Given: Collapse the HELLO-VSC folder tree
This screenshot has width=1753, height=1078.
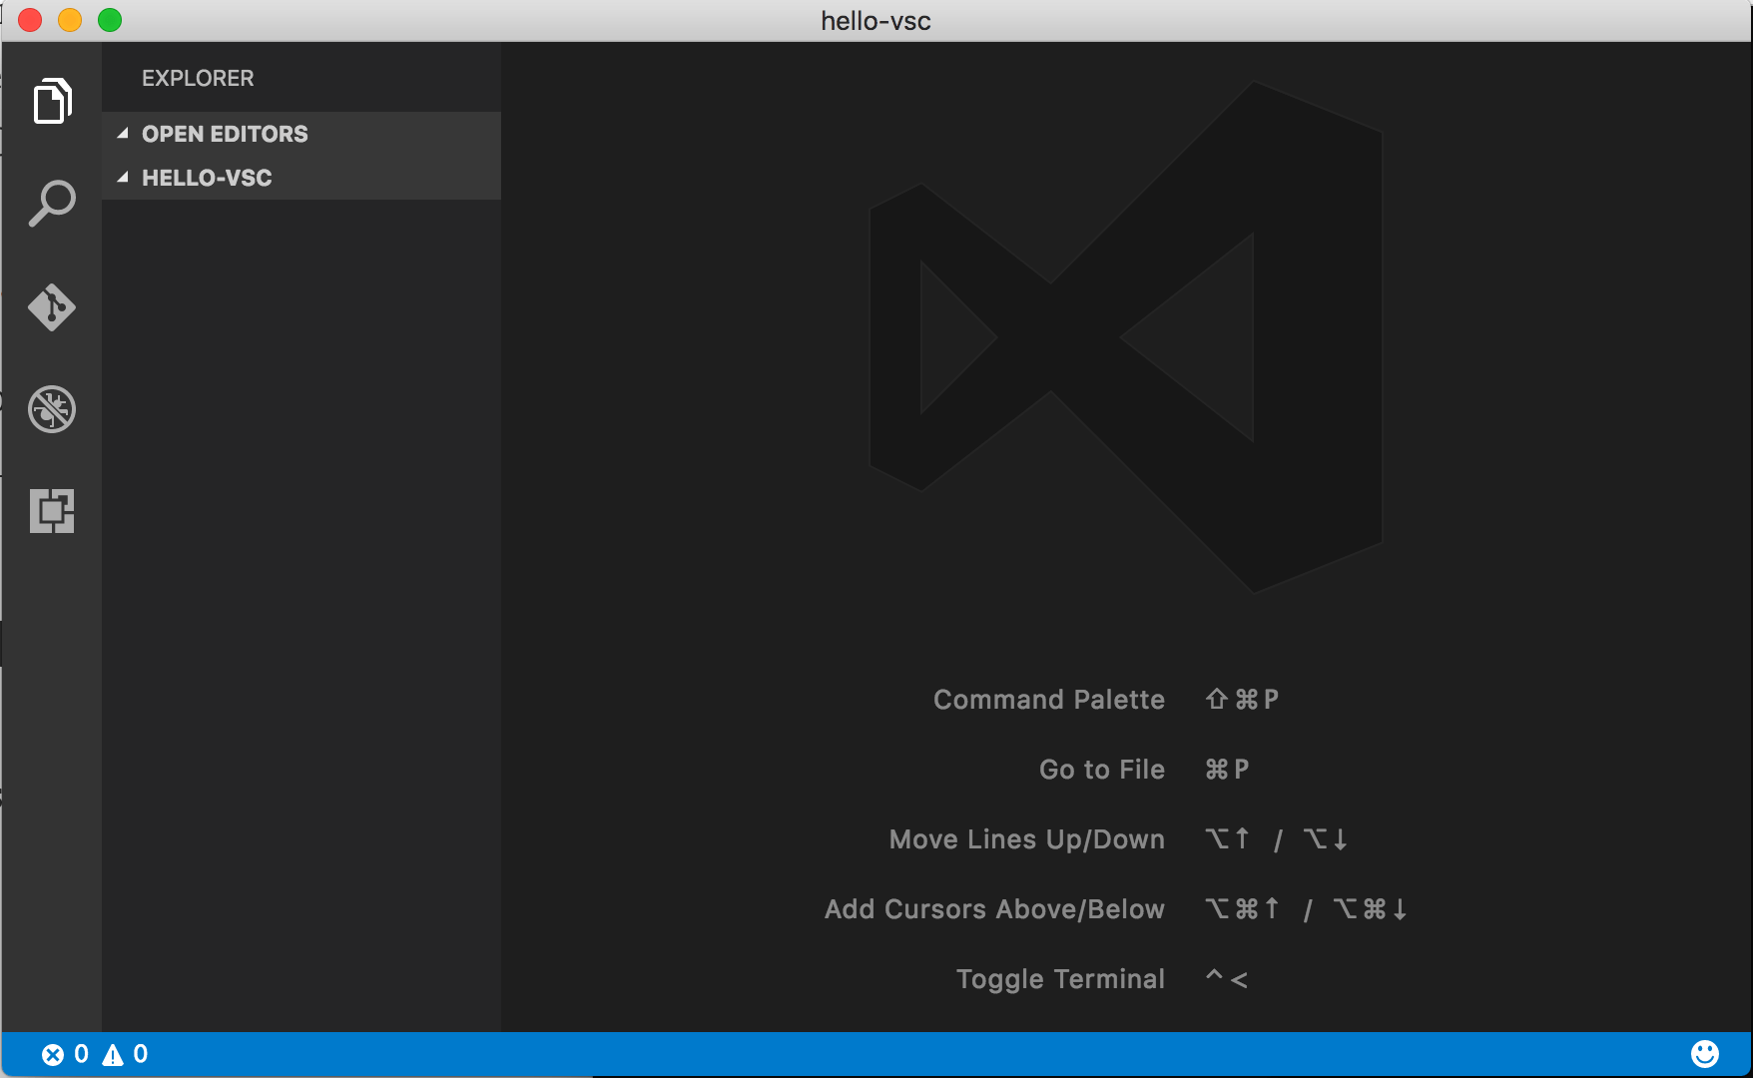Looking at the screenshot, I should (x=124, y=177).
